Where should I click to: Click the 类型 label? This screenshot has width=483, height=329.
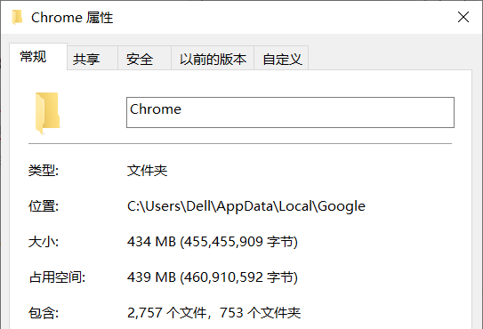coord(44,171)
